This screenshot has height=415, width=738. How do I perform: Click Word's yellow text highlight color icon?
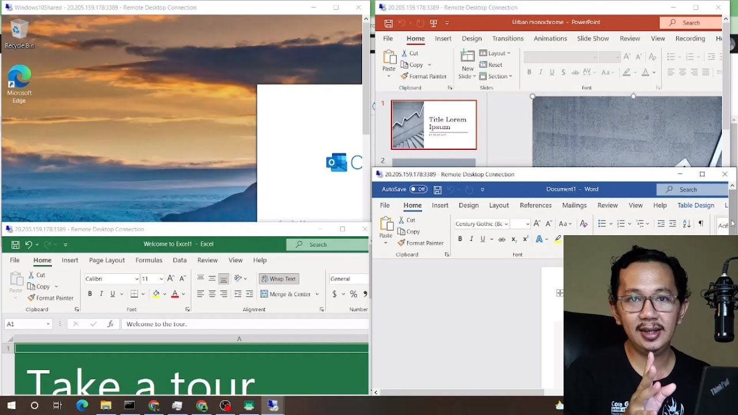558,239
